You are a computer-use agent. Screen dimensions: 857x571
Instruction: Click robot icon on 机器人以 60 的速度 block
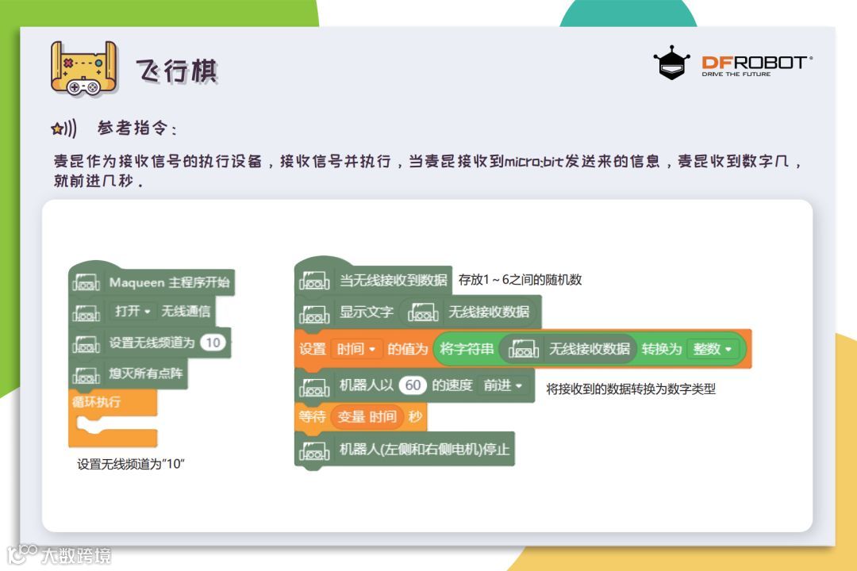pos(313,387)
